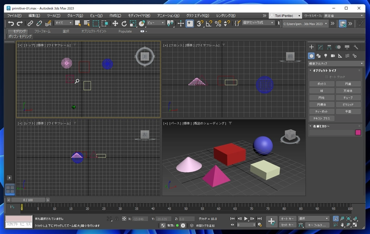
Task: Open the Hierarchy tab in command panel
Action: pos(329,47)
